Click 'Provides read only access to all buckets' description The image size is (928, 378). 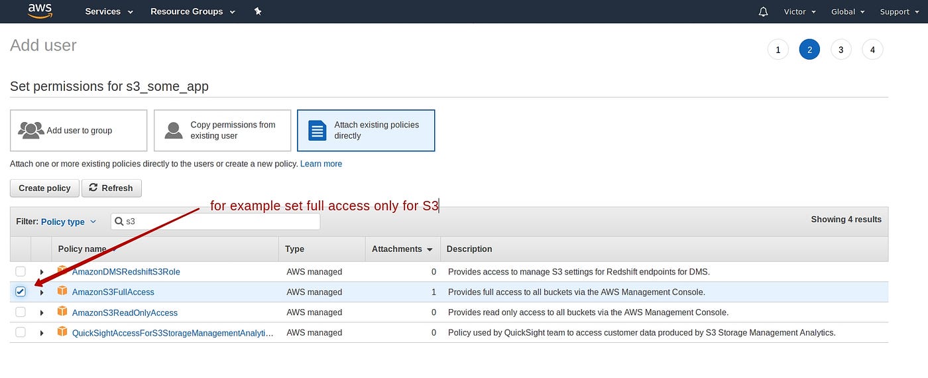pos(588,312)
